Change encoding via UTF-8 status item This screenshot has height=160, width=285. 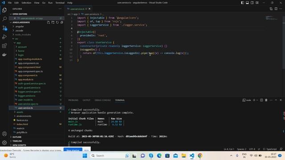coord(252,149)
